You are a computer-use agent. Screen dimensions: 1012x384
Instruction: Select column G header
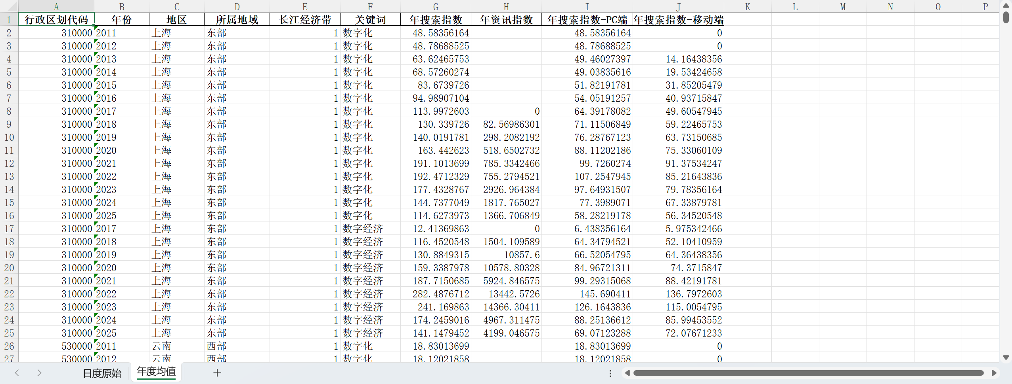tap(435, 6)
